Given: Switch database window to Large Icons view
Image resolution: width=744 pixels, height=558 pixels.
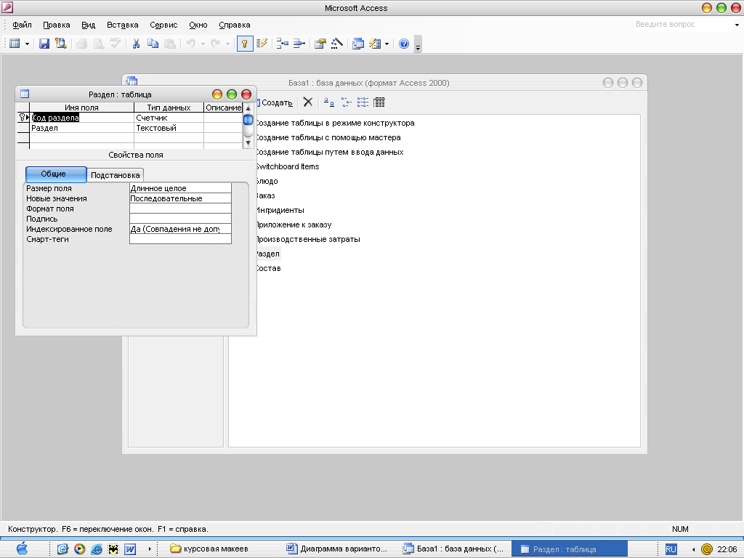Looking at the screenshot, I should [x=329, y=102].
